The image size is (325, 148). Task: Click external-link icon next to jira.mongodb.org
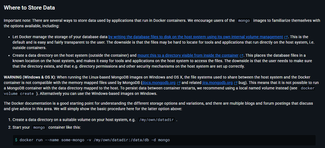pyautogui.click(x=236, y=83)
